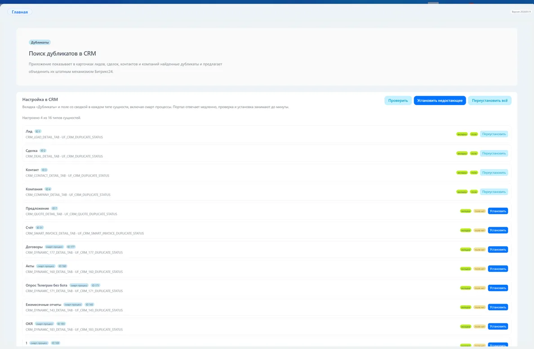Click the Проверить button
This screenshot has width=534, height=349.
(x=398, y=100)
